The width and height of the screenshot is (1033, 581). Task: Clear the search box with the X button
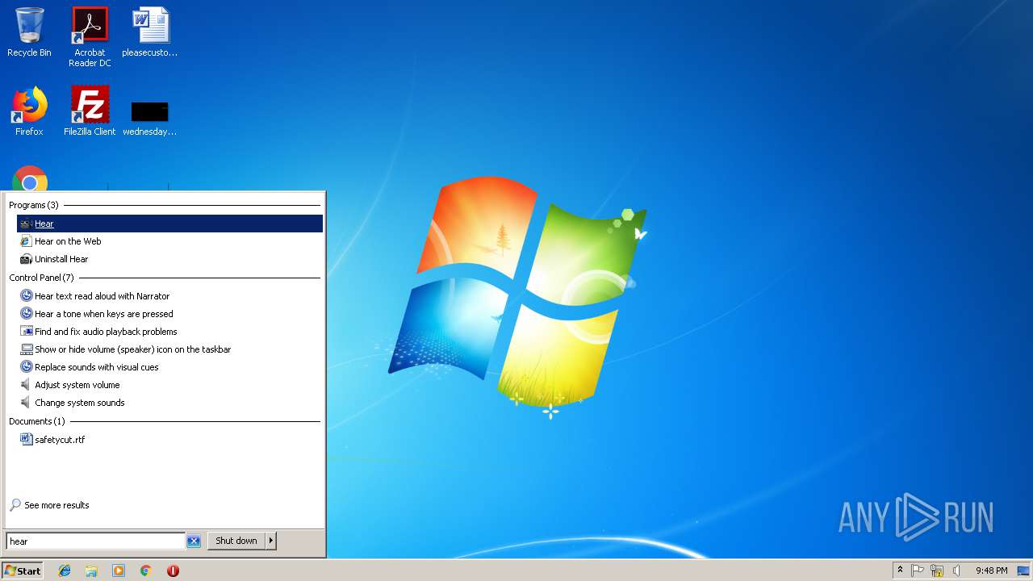(x=194, y=541)
